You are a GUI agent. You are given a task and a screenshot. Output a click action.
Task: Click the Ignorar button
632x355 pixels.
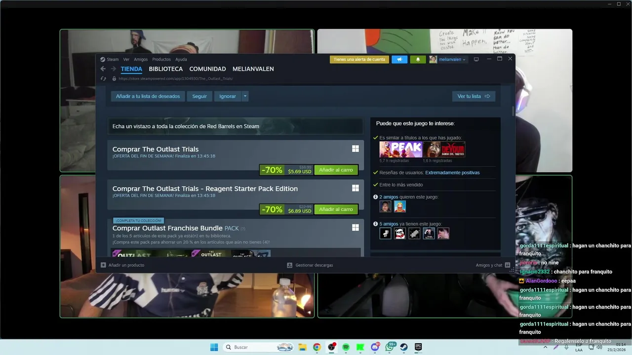(228, 96)
